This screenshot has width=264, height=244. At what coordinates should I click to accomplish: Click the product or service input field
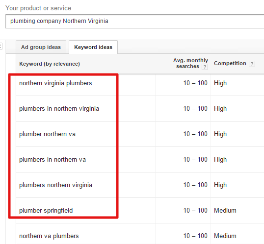pyautogui.click(x=134, y=21)
